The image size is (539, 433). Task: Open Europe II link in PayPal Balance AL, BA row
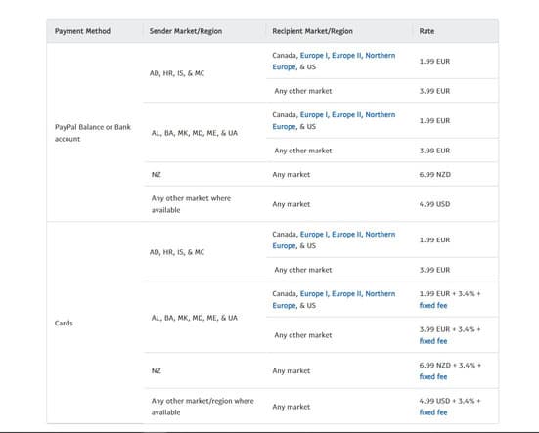click(346, 115)
